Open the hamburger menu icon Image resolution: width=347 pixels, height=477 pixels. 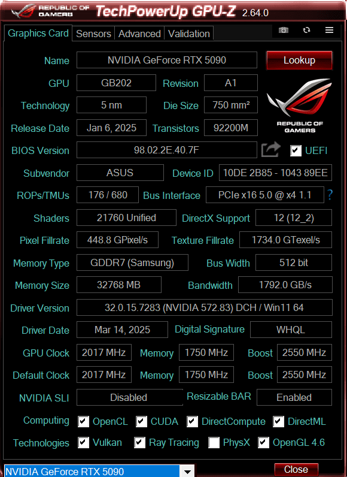(330, 30)
